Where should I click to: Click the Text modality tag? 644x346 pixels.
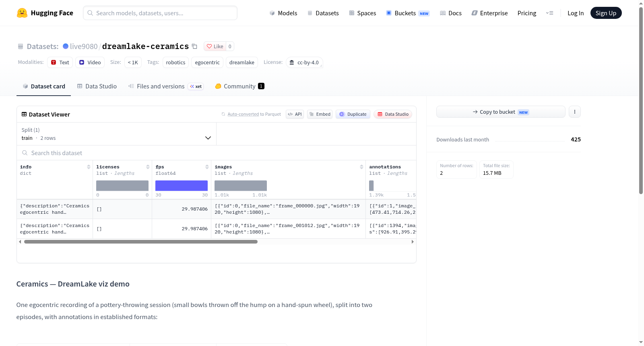coord(60,62)
